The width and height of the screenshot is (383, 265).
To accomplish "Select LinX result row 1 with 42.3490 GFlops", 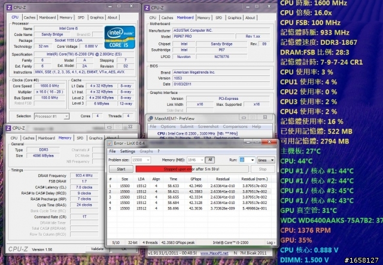I will [189, 186].
